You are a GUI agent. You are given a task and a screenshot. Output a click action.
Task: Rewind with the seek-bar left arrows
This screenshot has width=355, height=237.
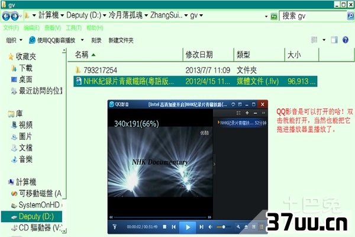111,217
